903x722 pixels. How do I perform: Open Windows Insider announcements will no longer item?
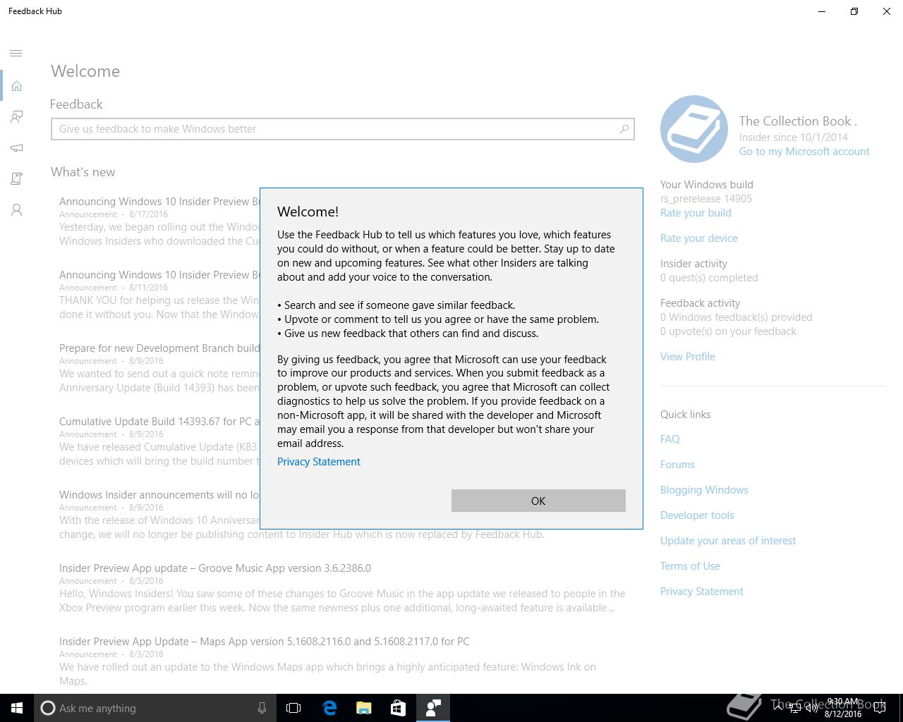(159, 514)
